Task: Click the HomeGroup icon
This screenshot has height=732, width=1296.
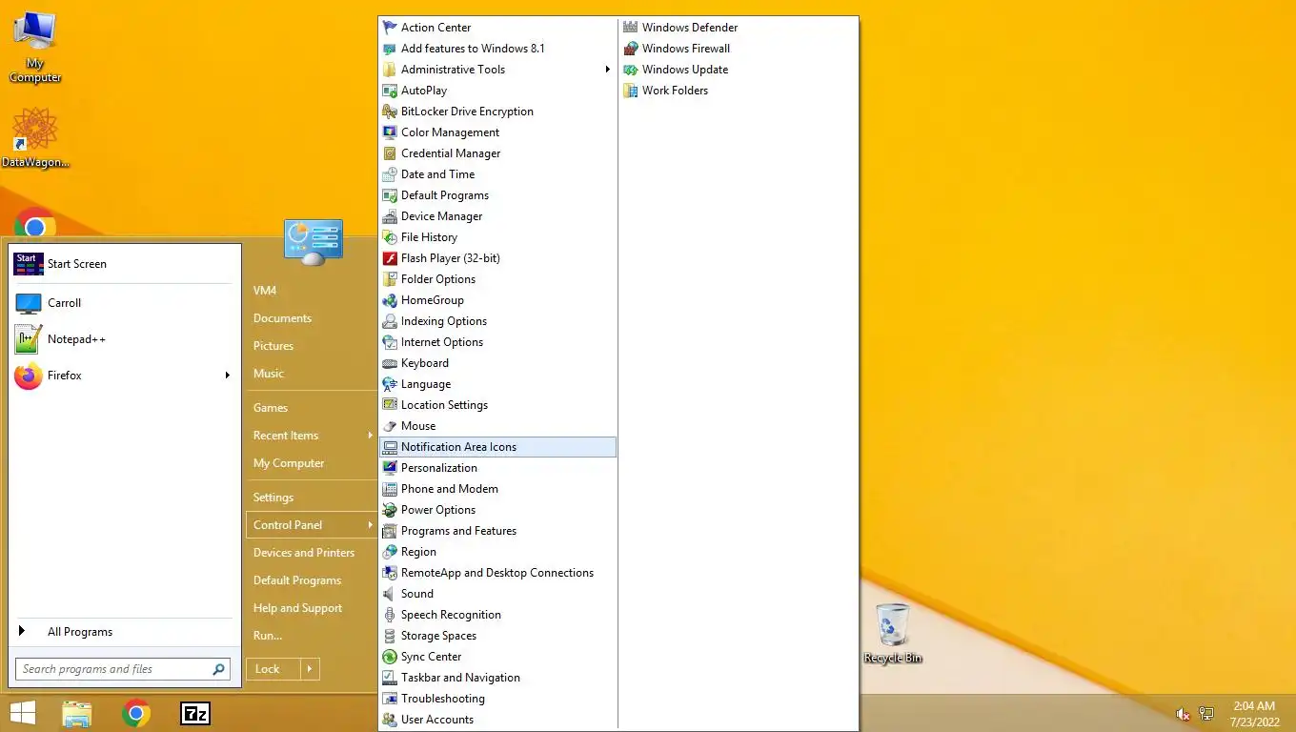Action: click(x=390, y=300)
